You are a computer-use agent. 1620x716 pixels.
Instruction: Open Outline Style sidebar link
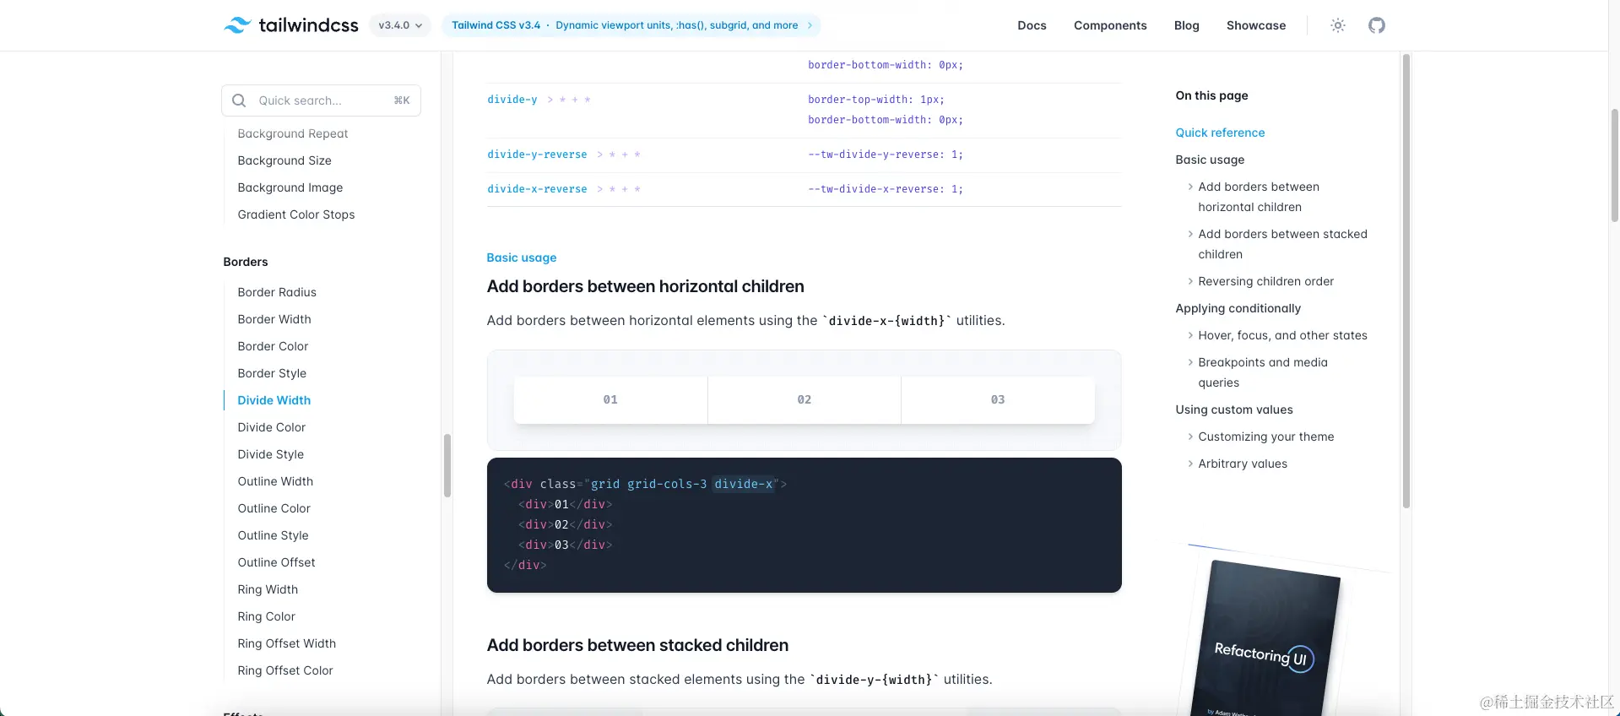274,535
